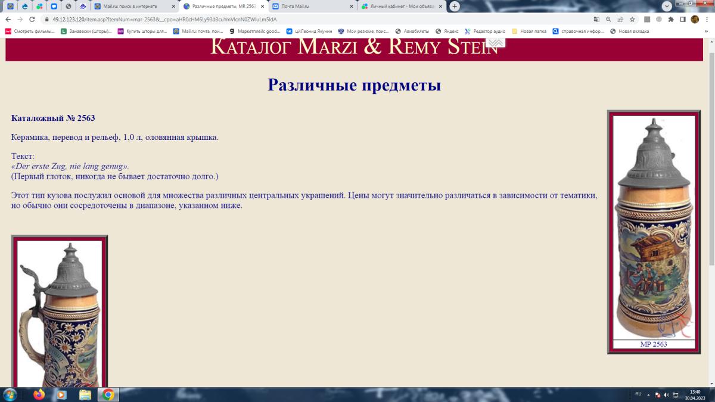Click the 'Различные предметы' page heading
This screenshot has width=715, height=402.
click(354, 85)
